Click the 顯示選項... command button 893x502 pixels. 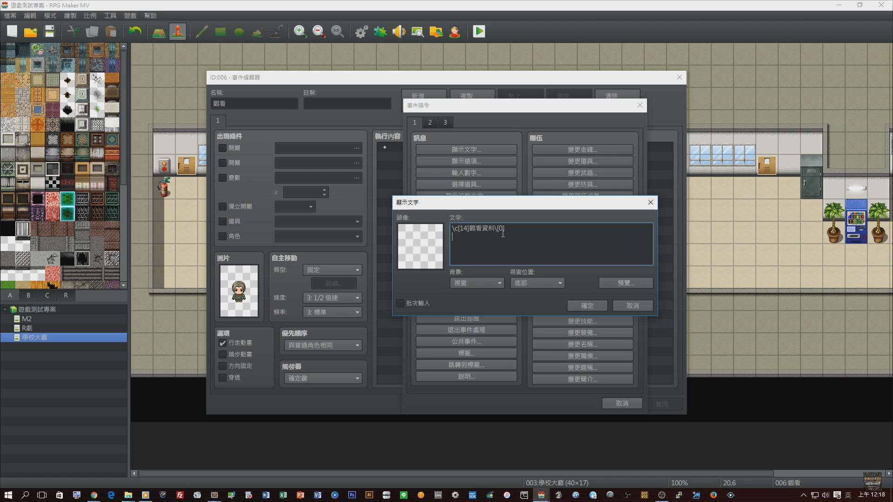click(466, 161)
